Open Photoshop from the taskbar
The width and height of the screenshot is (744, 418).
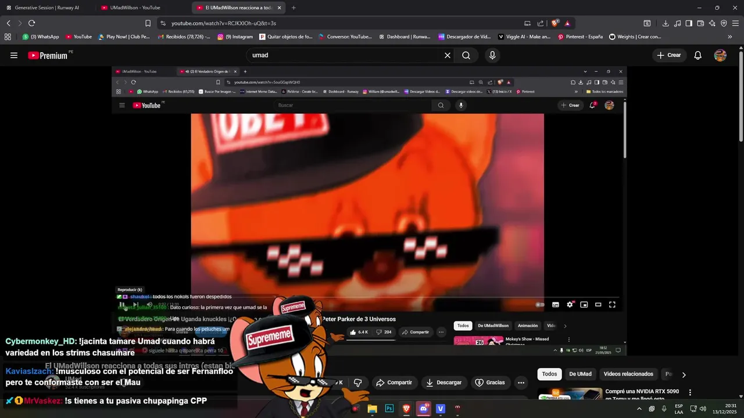click(x=389, y=409)
